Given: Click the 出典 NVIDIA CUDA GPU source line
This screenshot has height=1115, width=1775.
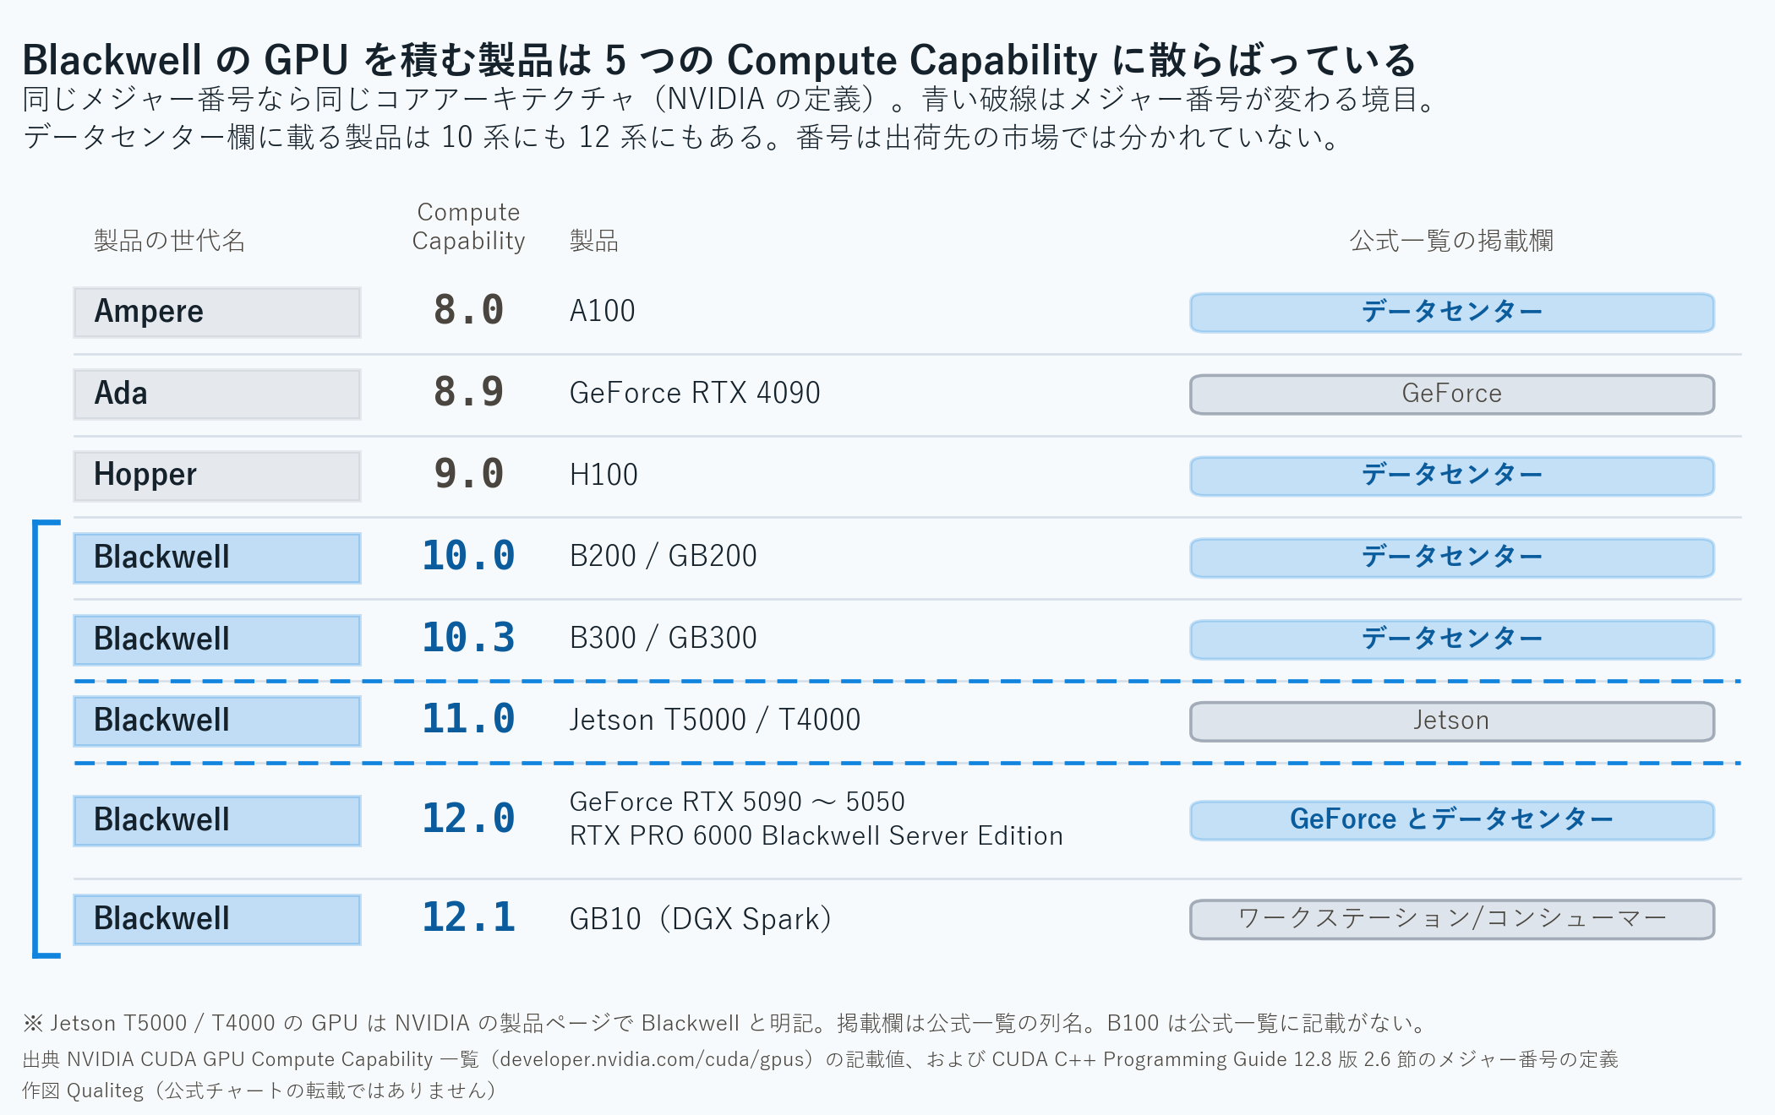Looking at the screenshot, I should click(x=820, y=1059).
